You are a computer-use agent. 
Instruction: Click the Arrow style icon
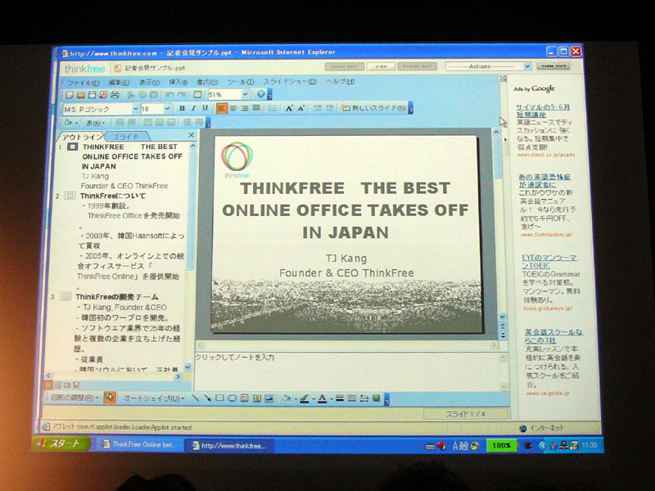364,399
